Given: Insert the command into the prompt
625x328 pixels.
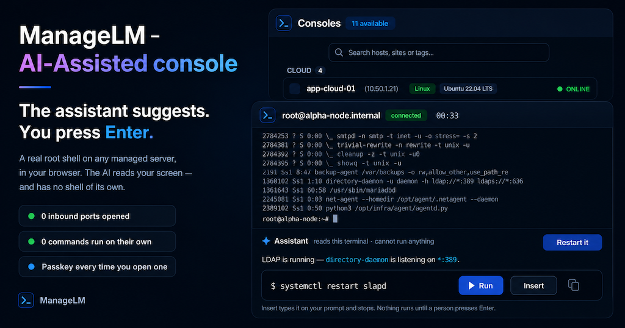Looking at the screenshot, I should pyautogui.click(x=533, y=285).
